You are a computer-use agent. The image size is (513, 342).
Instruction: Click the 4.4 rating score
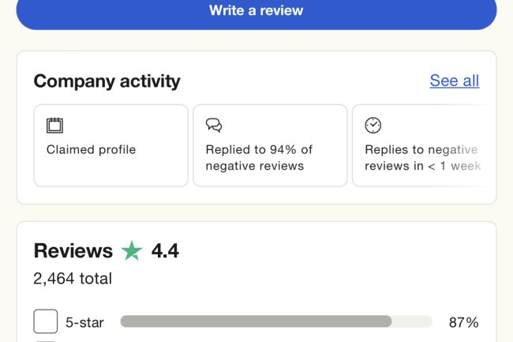pos(165,251)
